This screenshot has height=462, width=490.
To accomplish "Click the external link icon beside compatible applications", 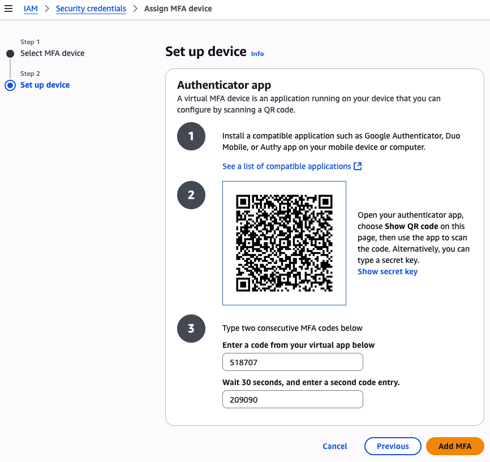I will (x=358, y=166).
